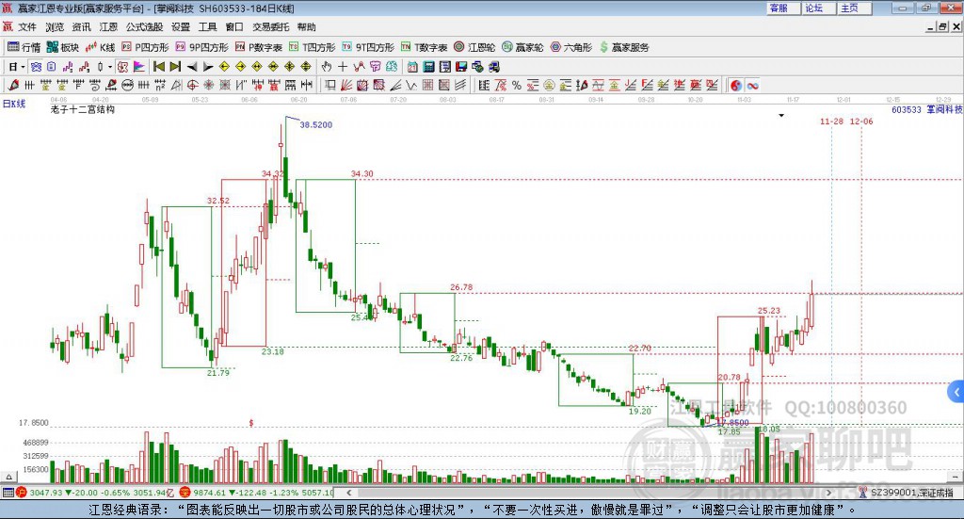964x519 pixels.
Task: Select the percent % retracement tool
Action: pyautogui.click(x=517, y=86)
